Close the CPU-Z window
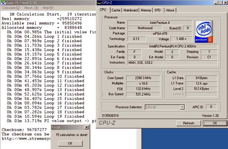The width and height of the screenshot is (228, 149). (x=225, y=3)
